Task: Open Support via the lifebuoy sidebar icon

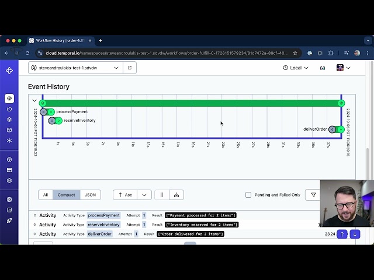Action: [x=9, y=199]
